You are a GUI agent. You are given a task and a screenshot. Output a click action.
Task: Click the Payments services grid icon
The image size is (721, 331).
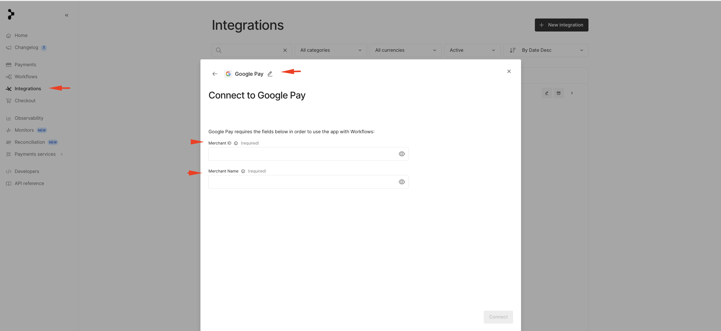[9, 154]
